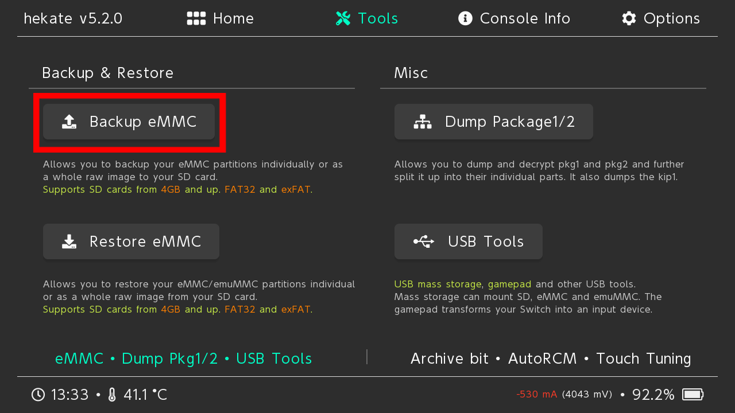
Task: Click the Tools wrench icon
Action: tap(343, 18)
